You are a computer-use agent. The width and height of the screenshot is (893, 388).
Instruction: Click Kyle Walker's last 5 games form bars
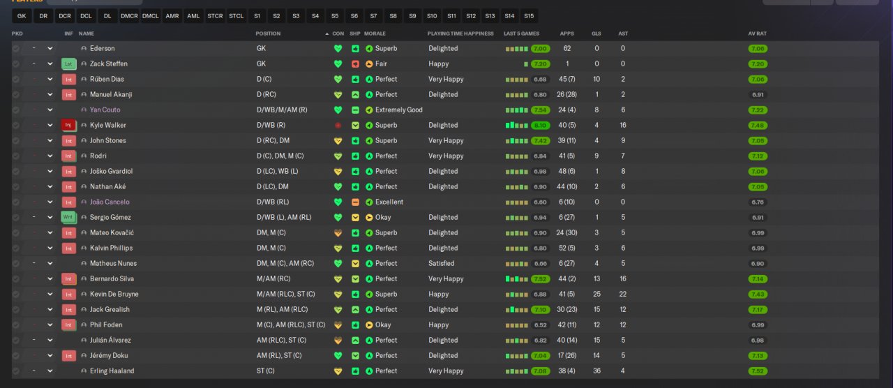(517, 126)
